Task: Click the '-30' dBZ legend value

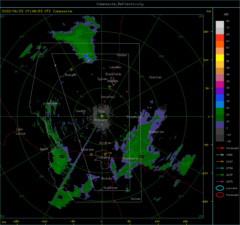Action: point(229,141)
